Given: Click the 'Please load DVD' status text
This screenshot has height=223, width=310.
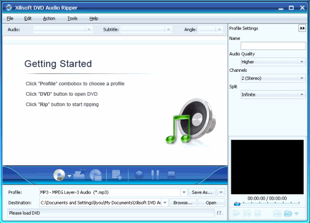Looking at the screenshot, I should click(x=25, y=213).
